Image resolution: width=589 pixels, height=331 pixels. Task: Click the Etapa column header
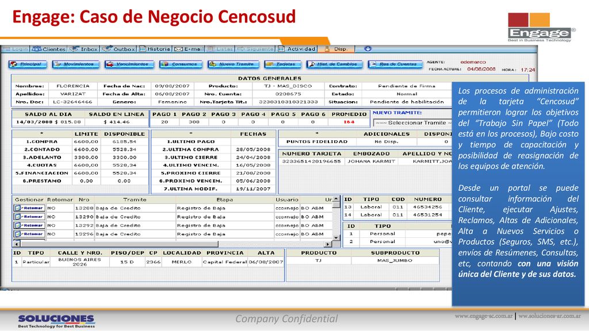tap(225, 199)
